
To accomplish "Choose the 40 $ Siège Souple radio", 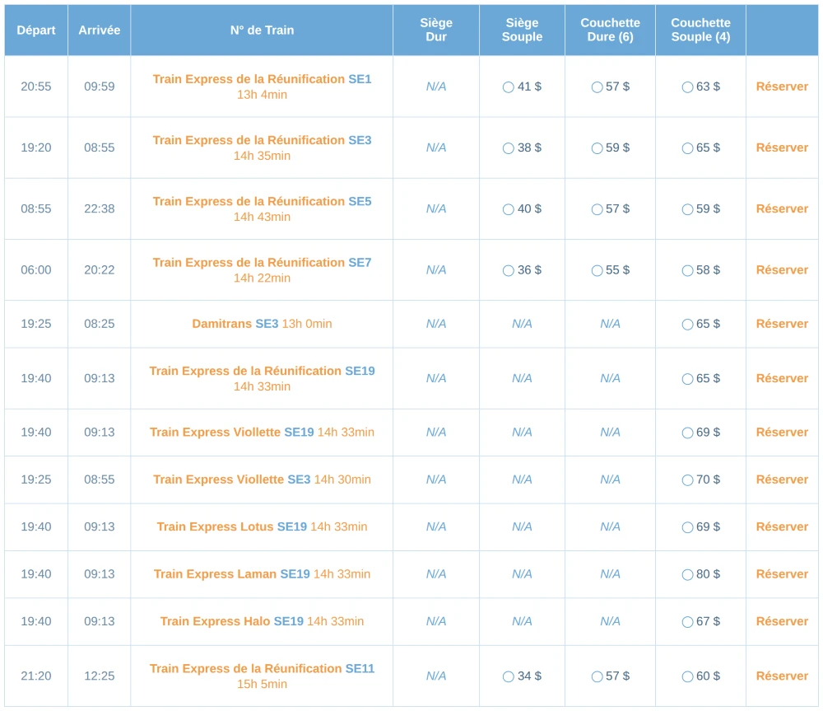I will pyautogui.click(x=508, y=209).
